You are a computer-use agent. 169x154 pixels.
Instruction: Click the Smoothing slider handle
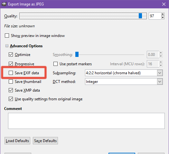pos(77,54)
